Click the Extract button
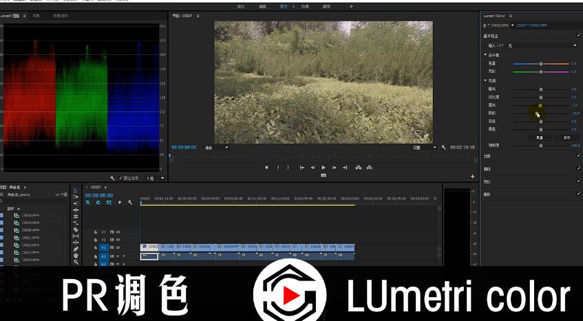Viewport: 583px width, 321px height. pos(369,168)
